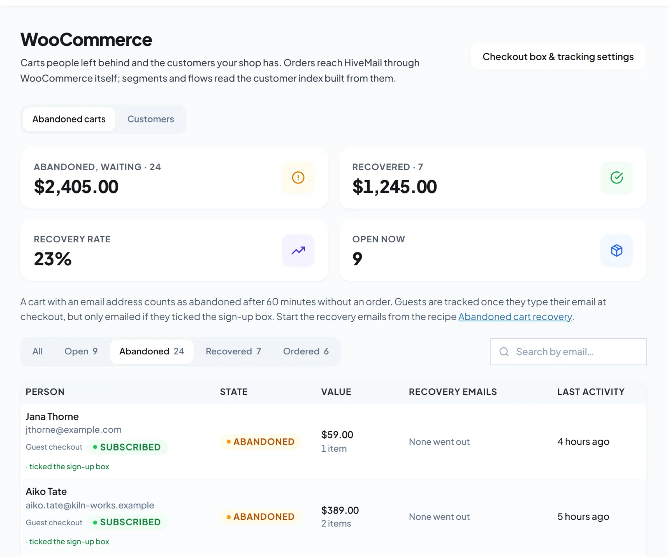668x557 pixels.
Task: Select the Abandoned carts tab
Action: [69, 119]
